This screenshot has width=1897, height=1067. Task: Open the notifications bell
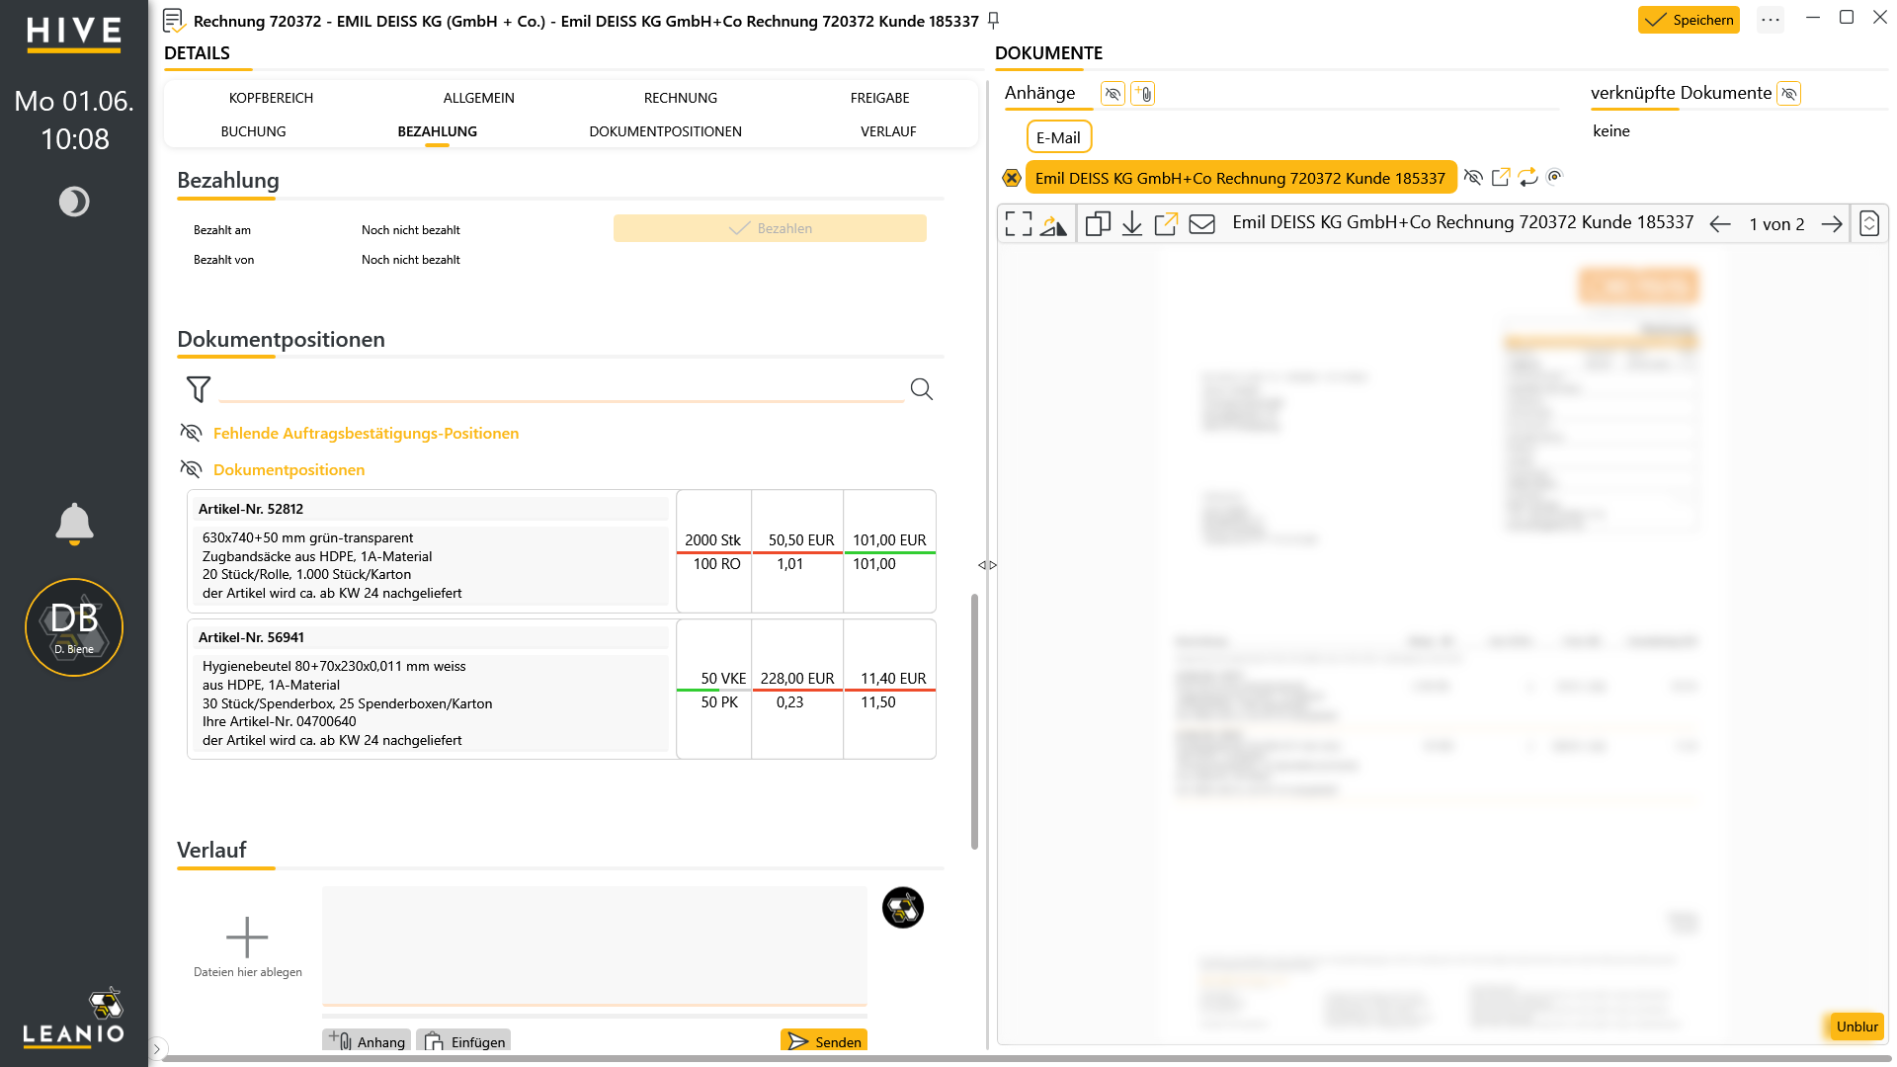click(74, 524)
